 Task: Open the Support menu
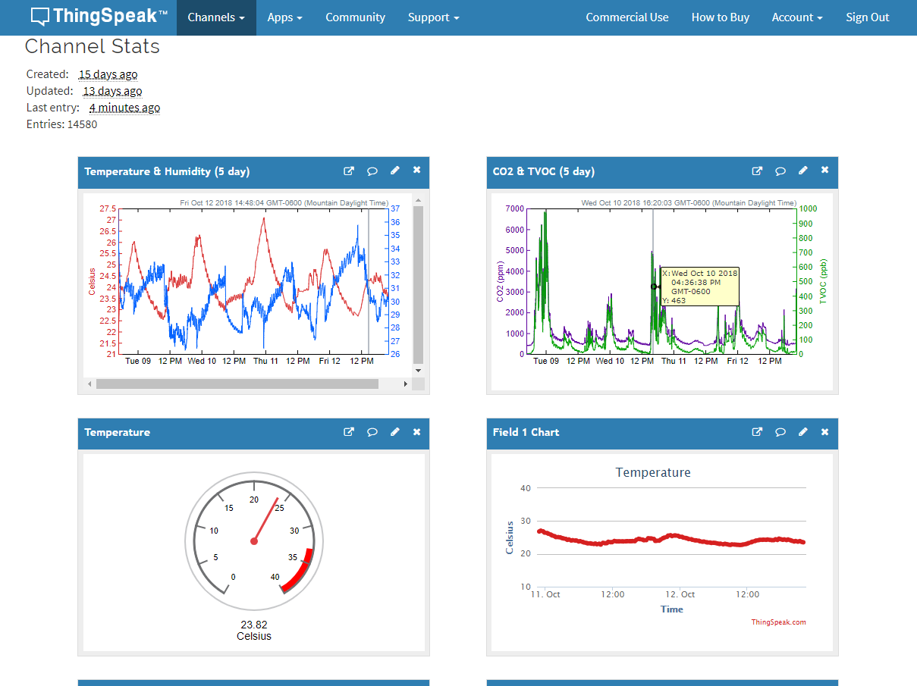point(433,17)
